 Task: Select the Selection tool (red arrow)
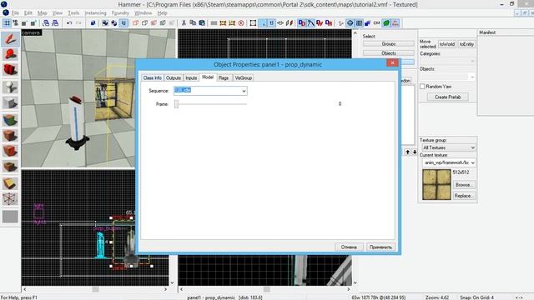[x=10, y=38]
